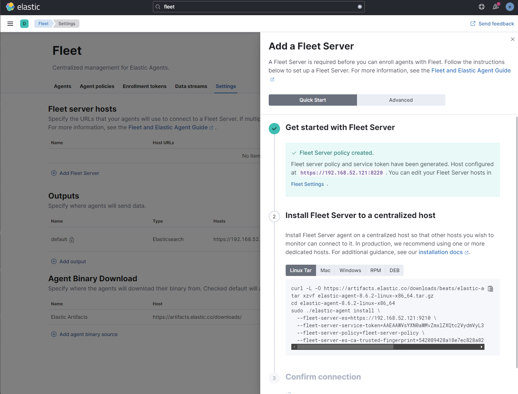This screenshot has height=394, width=518.
Task: Open the newsfeed notifications icon
Action: tap(496, 7)
